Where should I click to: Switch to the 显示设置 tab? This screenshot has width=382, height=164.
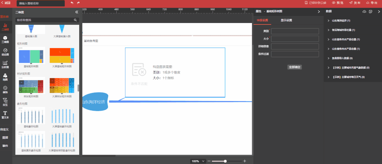click(x=286, y=20)
